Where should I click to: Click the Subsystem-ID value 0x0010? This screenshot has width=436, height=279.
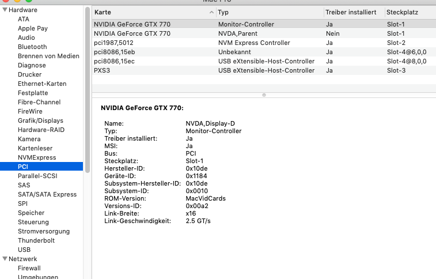coord(196,191)
